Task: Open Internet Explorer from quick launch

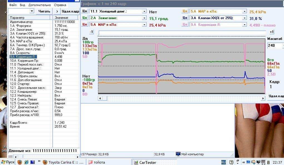Action: click(26, 162)
